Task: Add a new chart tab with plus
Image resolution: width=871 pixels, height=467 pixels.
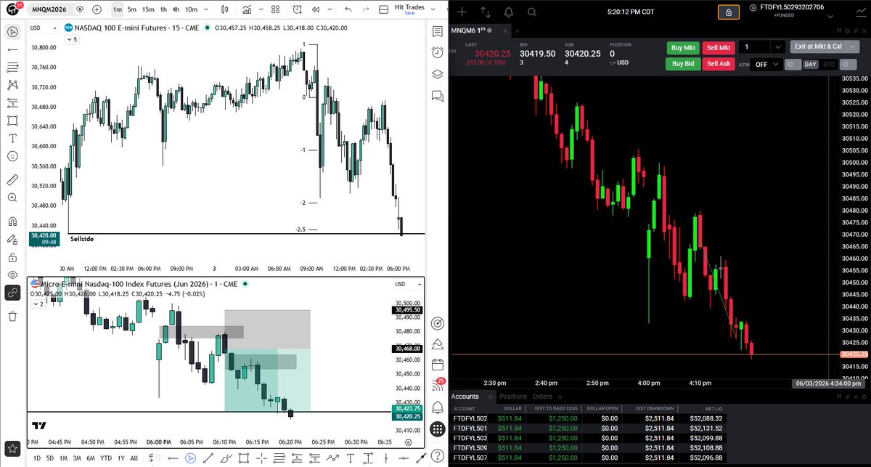Action: pos(517,30)
